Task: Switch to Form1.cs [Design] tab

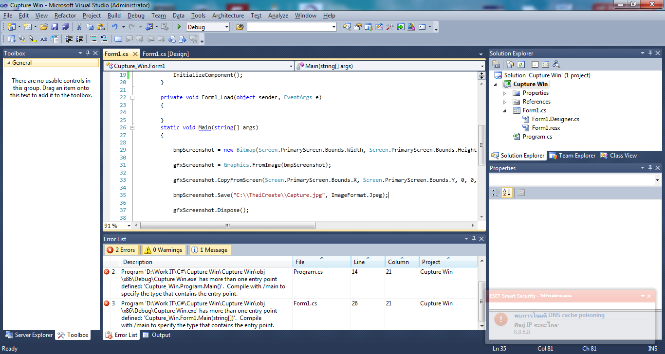Action: point(166,53)
